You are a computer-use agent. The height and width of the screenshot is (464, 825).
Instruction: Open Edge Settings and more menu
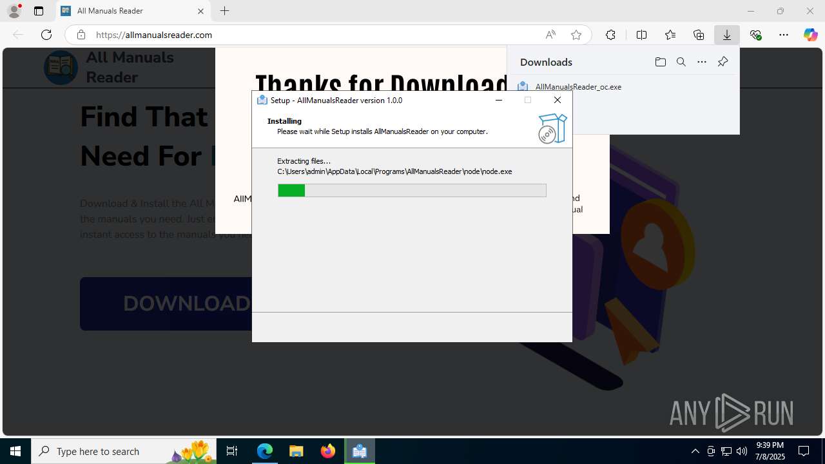784,35
